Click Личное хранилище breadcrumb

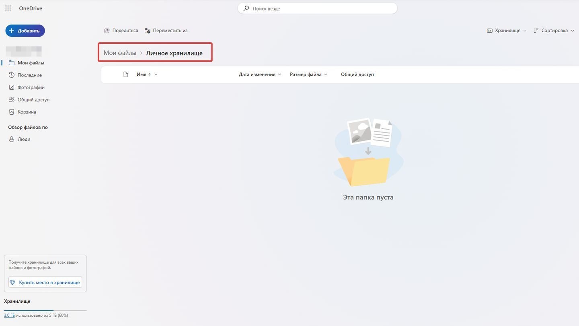(174, 53)
